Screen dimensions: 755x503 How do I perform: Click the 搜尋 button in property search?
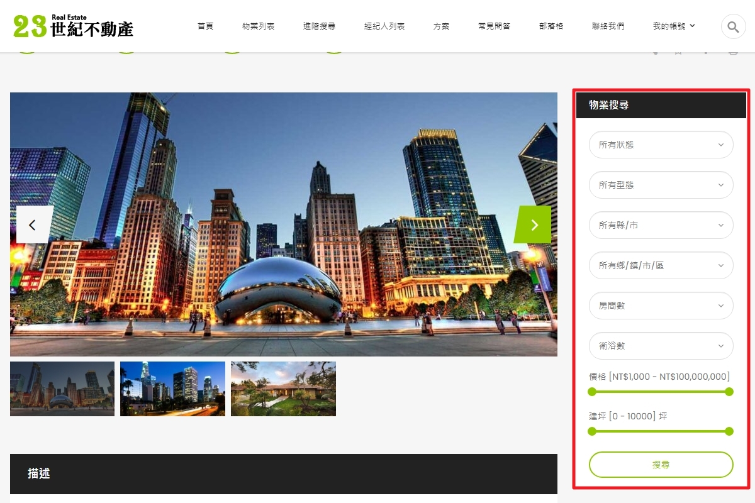pyautogui.click(x=661, y=465)
